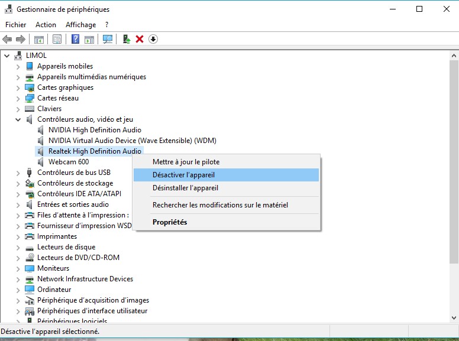Click the Device Manager title bar icon

click(x=8, y=9)
